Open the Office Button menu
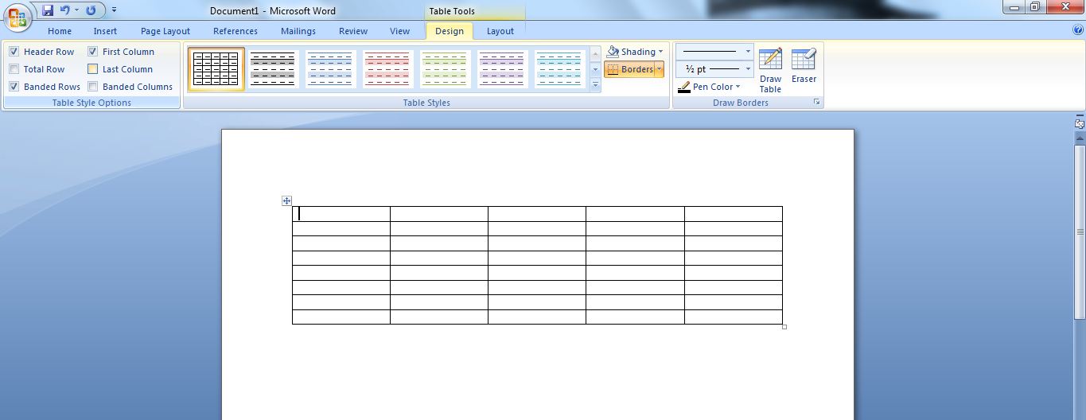 (18, 17)
